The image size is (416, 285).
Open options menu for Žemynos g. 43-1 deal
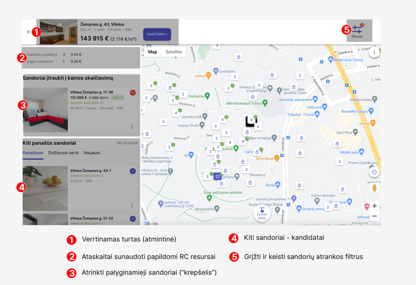[132, 206]
